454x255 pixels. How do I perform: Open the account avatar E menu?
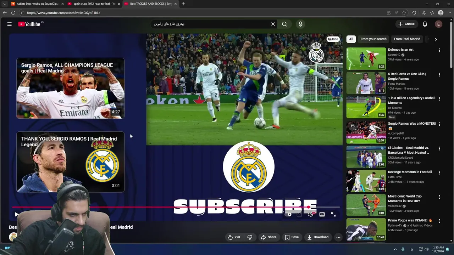[x=439, y=24]
